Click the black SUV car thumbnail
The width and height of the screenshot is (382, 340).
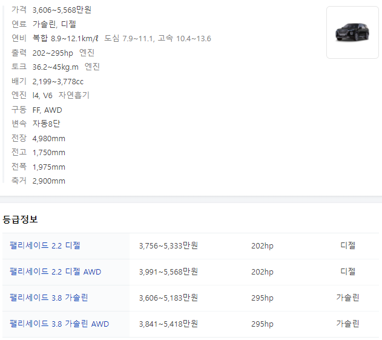[x=352, y=32]
